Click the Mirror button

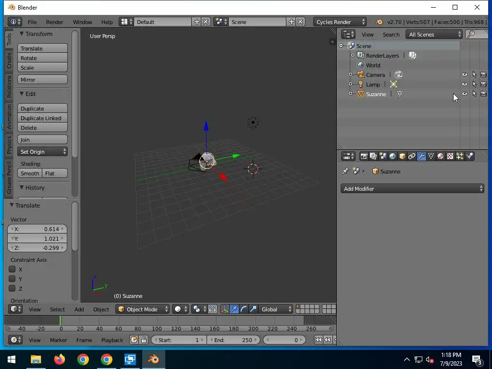[x=42, y=79]
